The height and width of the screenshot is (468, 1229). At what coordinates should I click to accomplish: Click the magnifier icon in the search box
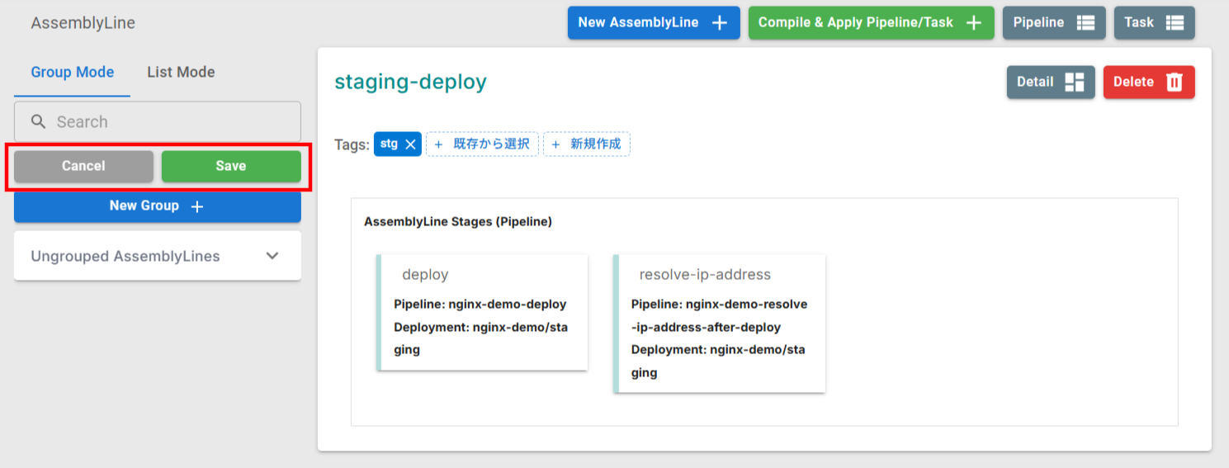coord(38,122)
